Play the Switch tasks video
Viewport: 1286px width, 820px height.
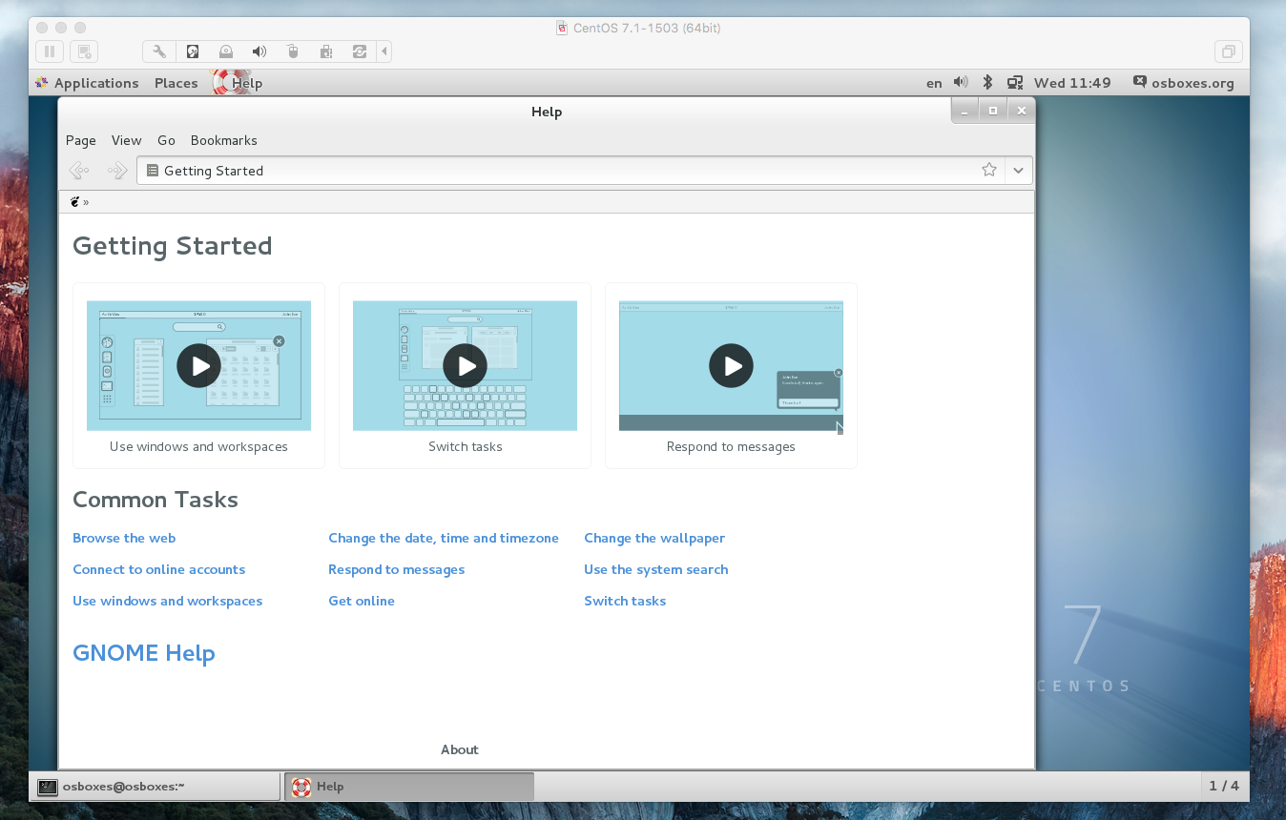(x=465, y=366)
